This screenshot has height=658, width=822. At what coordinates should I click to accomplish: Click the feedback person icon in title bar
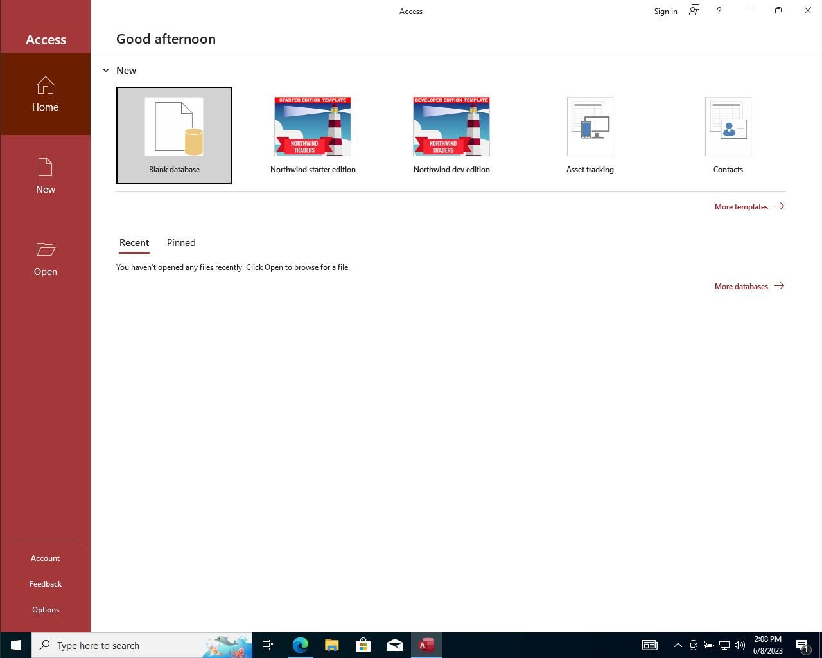[694, 10]
